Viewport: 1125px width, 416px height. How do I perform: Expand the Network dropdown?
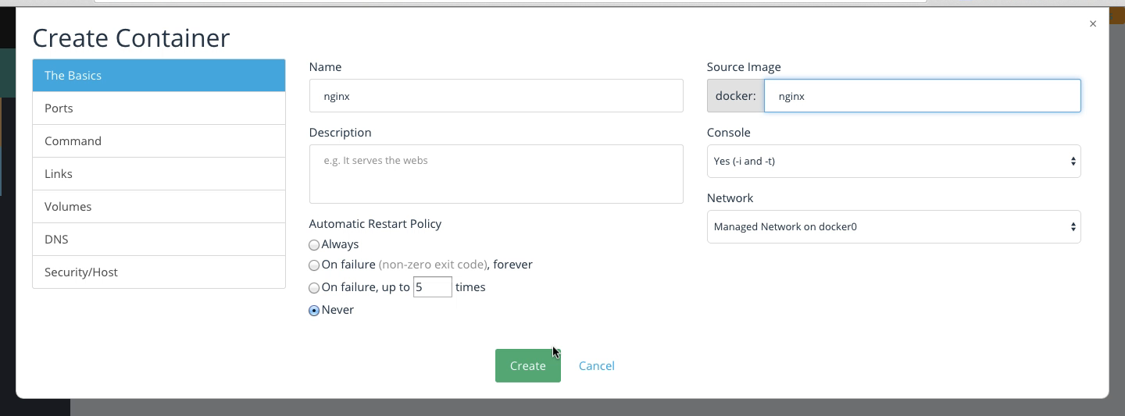coord(894,226)
